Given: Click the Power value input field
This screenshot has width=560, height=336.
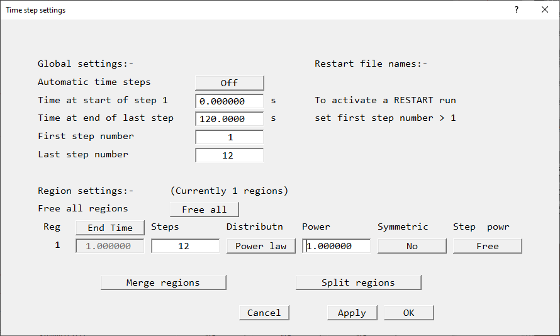Looking at the screenshot, I should [x=336, y=246].
